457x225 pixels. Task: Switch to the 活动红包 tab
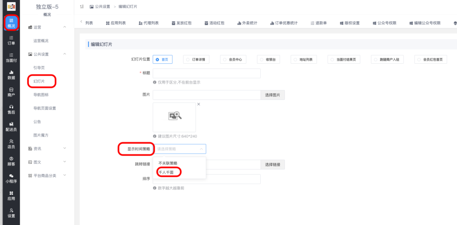pos(214,23)
